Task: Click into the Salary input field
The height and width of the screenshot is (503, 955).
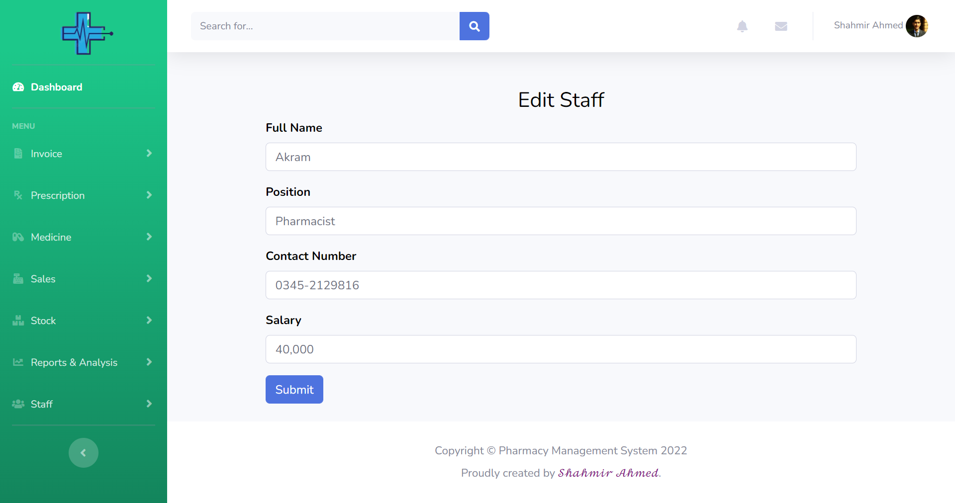Action: coord(561,349)
